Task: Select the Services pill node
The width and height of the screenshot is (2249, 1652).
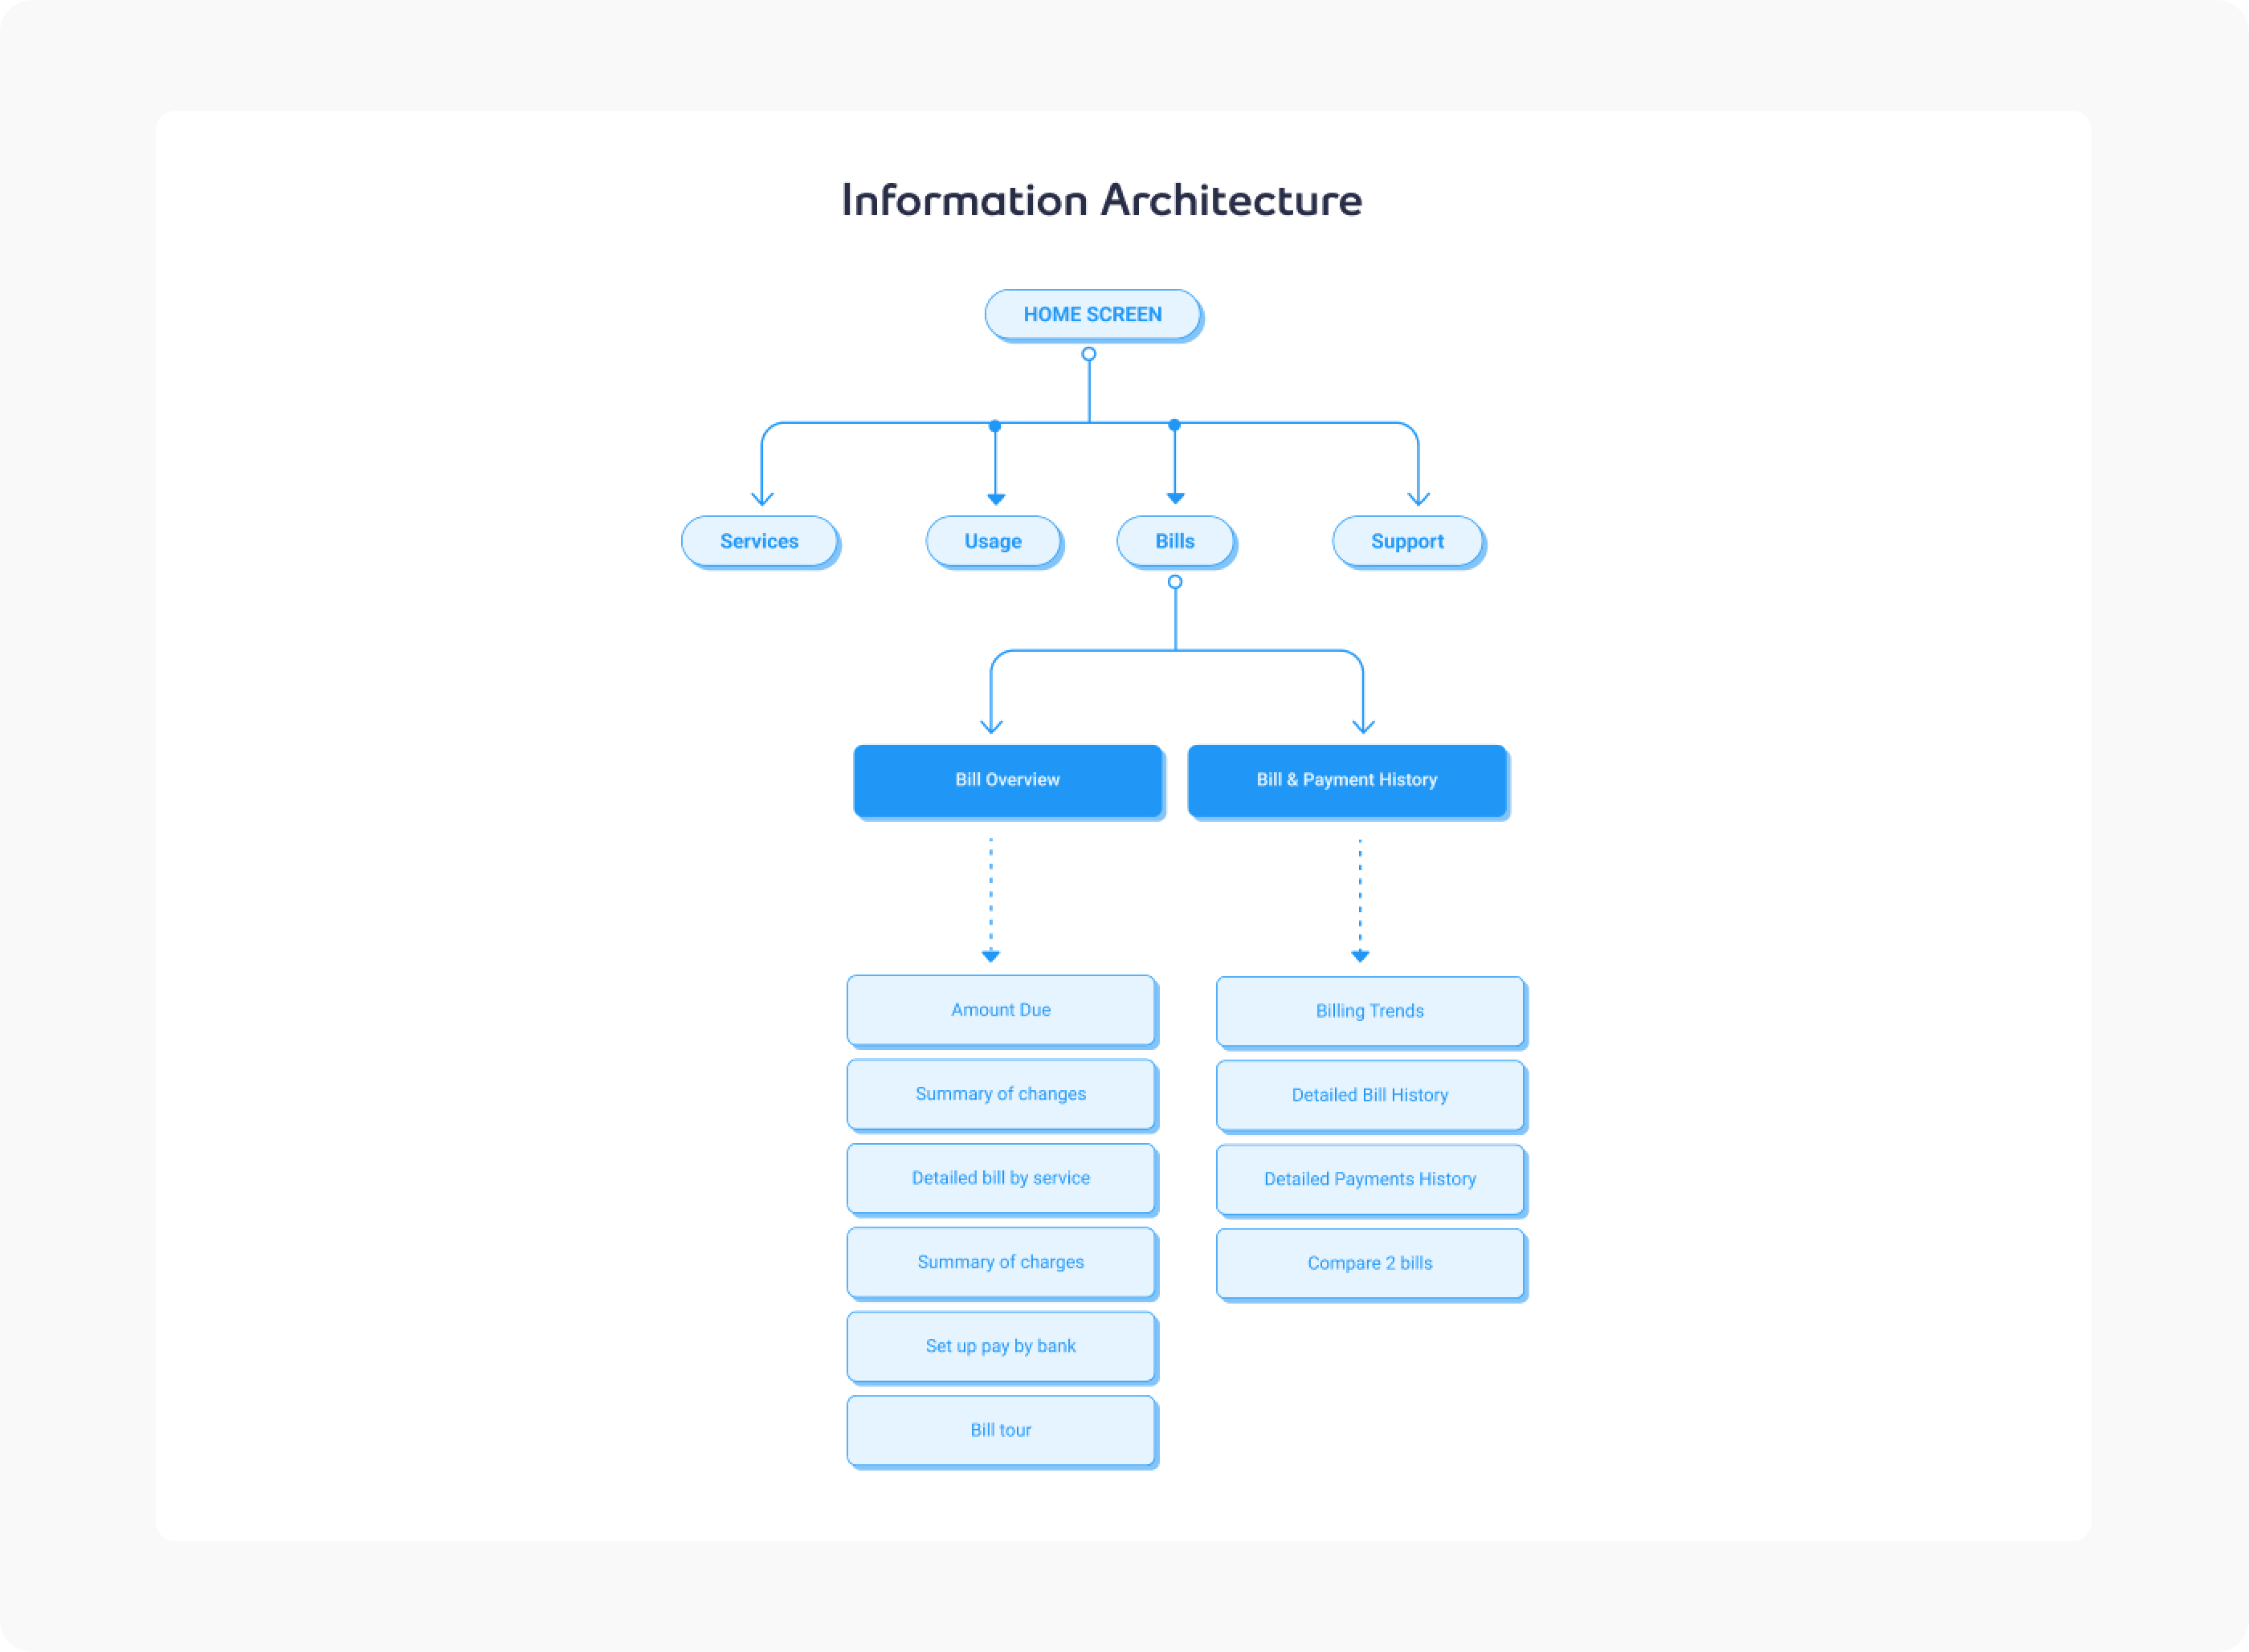Action: (758, 541)
